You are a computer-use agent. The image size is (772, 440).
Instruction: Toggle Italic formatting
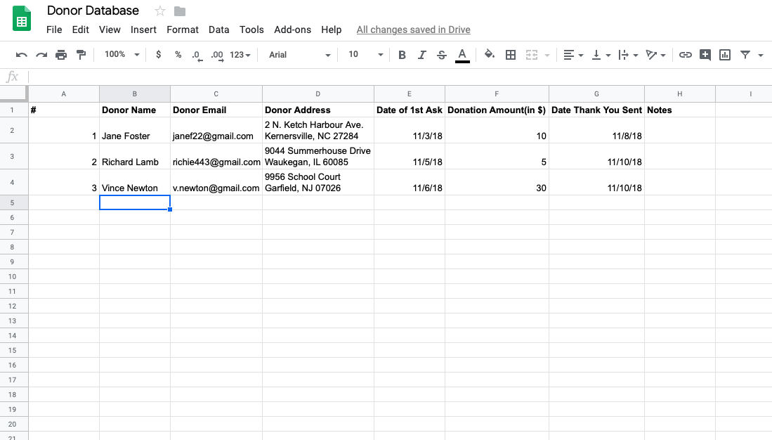click(x=422, y=55)
